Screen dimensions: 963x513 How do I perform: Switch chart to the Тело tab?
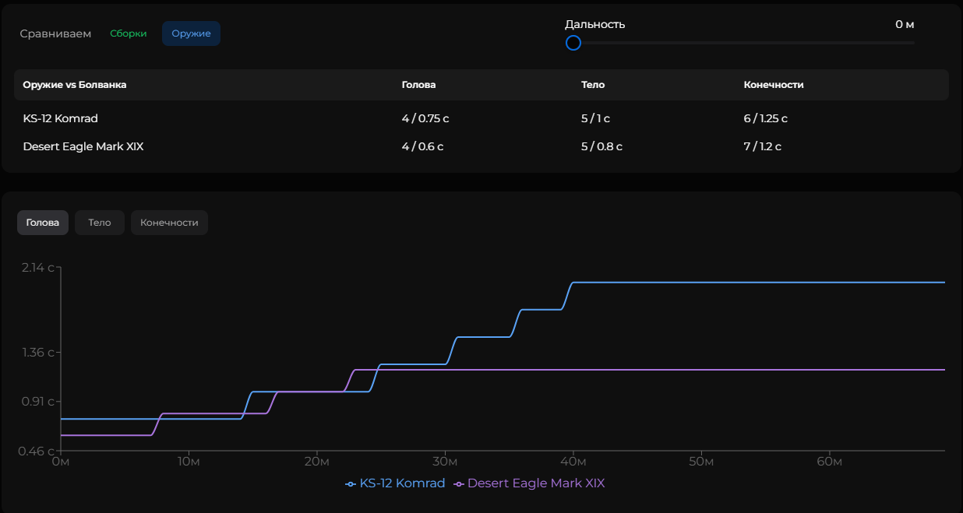click(100, 223)
